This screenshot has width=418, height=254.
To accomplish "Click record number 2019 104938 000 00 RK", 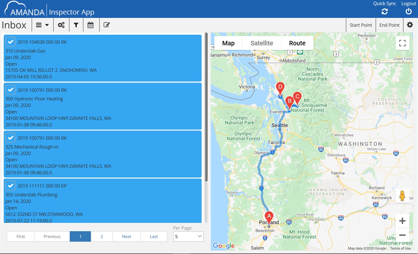I will tap(42, 42).
